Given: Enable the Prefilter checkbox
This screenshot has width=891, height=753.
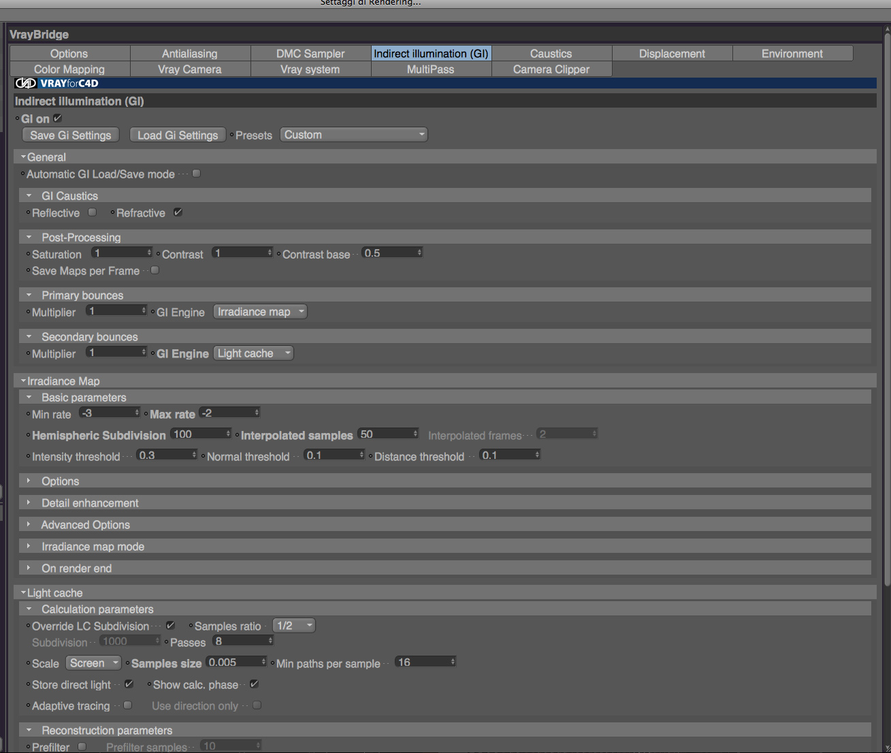Looking at the screenshot, I should coord(82,747).
